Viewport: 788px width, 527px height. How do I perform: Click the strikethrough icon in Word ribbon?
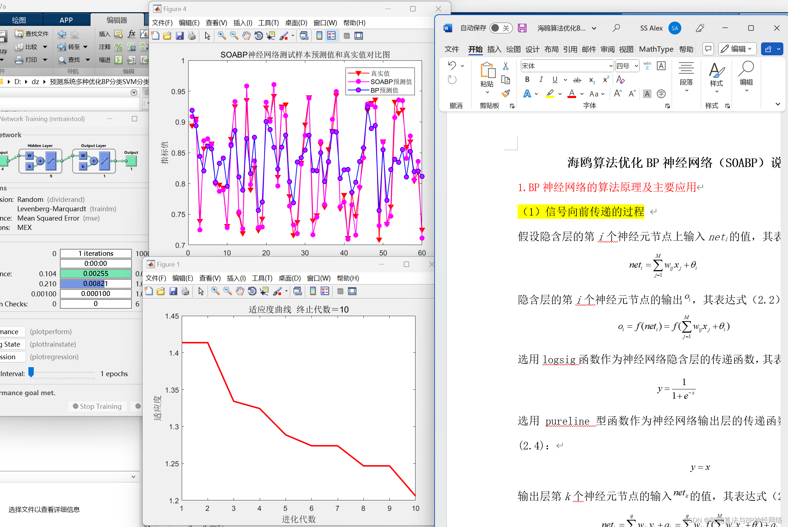pos(577,79)
